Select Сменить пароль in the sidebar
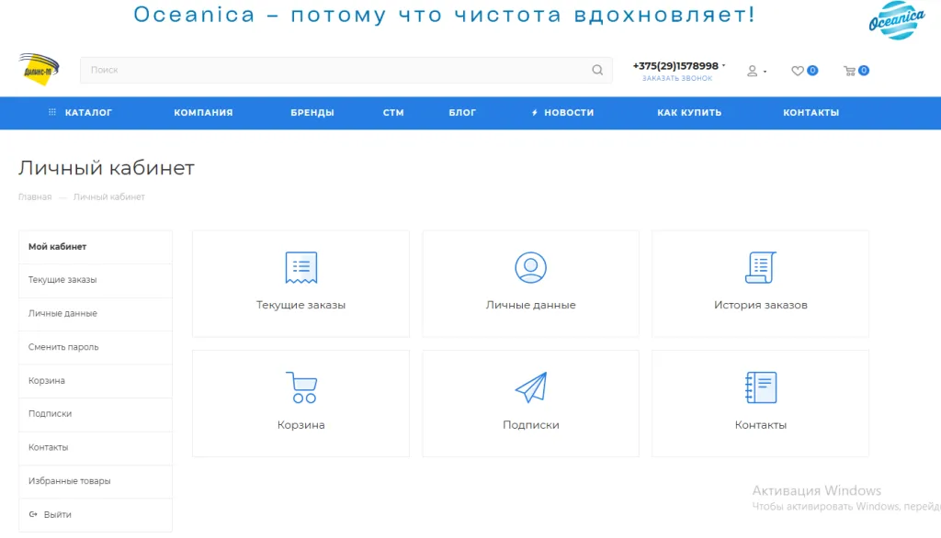941x538 pixels. tap(63, 347)
